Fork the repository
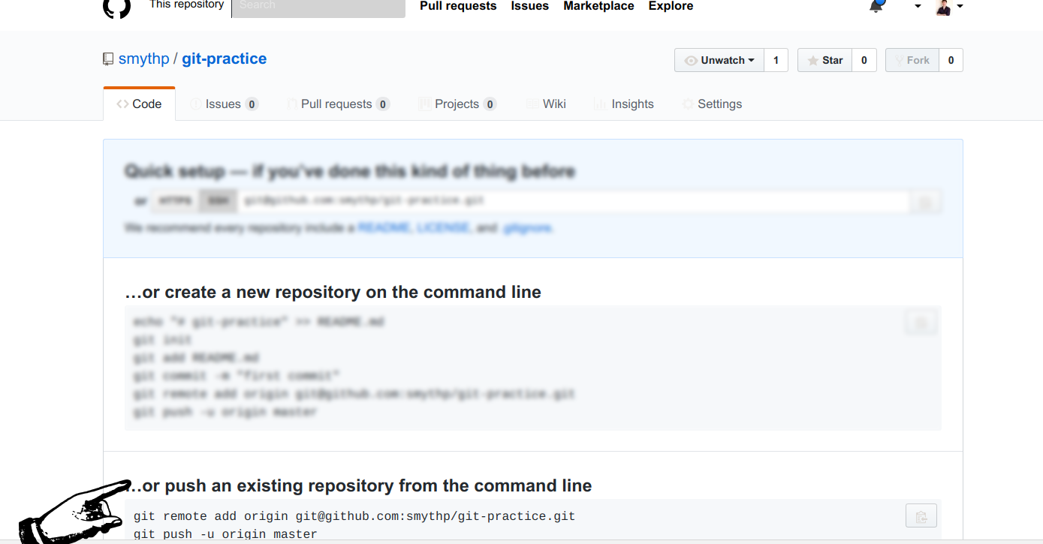 (x=912, y=60)
